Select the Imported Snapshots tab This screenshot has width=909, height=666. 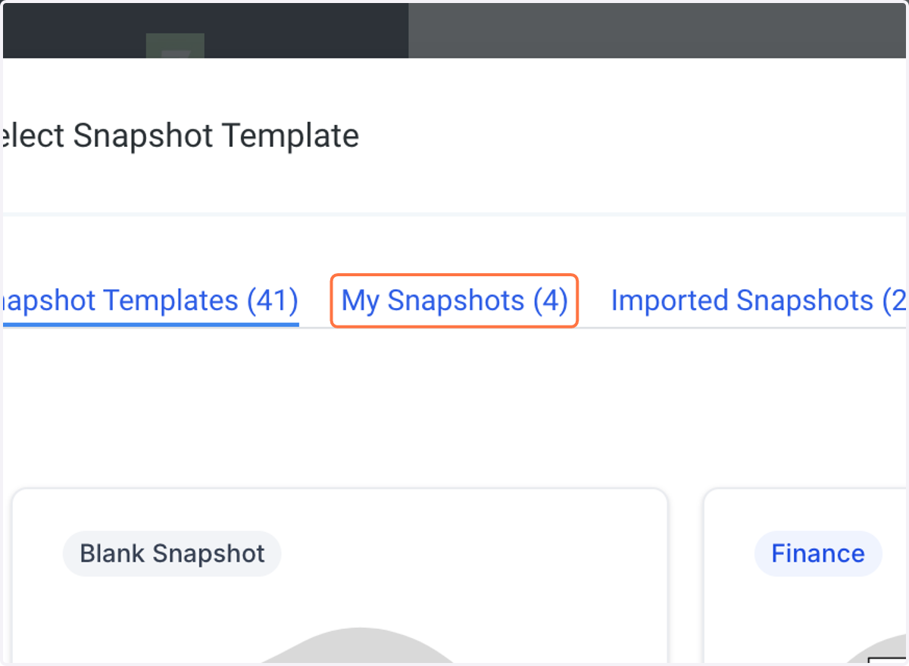point(758,300)
